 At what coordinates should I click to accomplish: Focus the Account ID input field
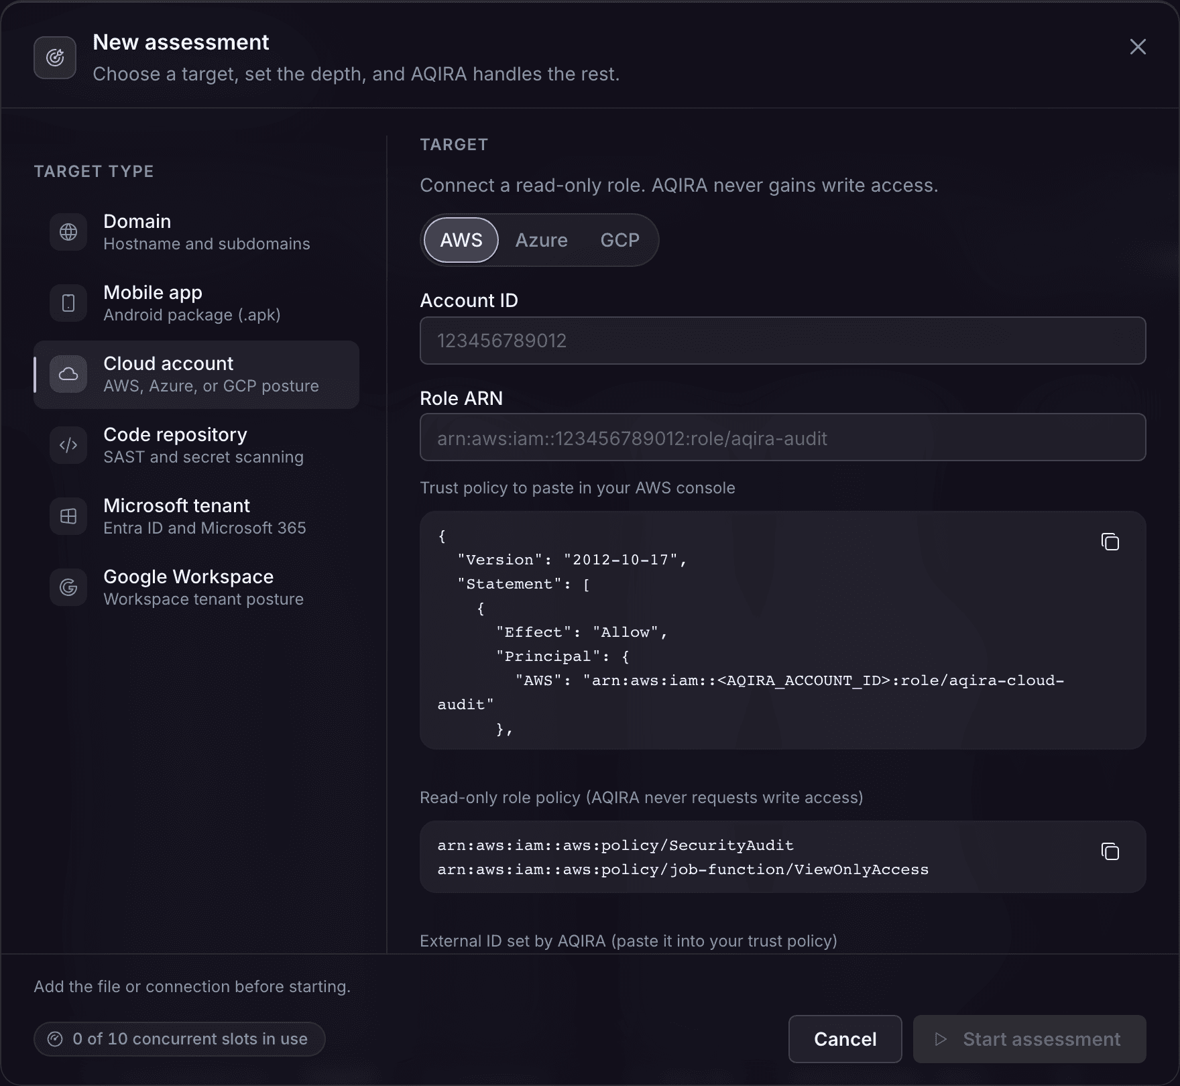(782, 341)
